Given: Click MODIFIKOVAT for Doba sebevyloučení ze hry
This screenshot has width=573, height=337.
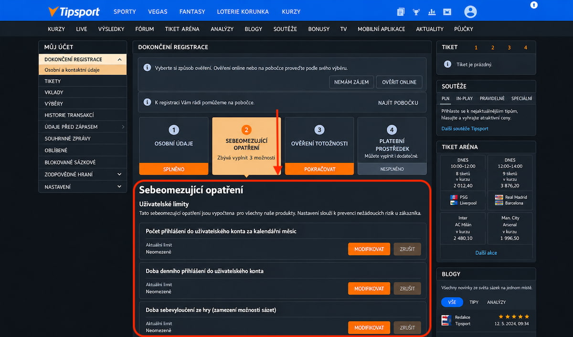Looking at the screenshot, I should coord(369,328).
